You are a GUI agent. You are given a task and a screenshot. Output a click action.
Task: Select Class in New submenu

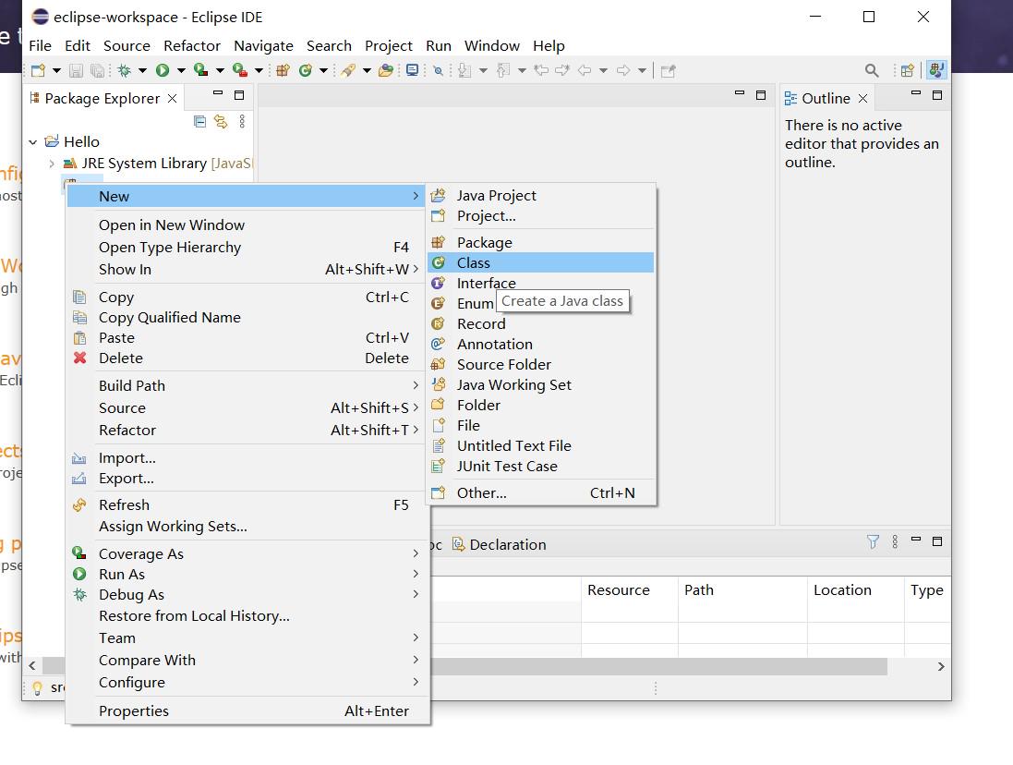(x=541, y=263)
